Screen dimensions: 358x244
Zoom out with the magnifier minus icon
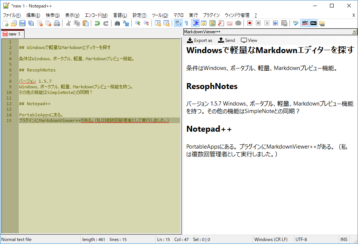tap(146, 23)
